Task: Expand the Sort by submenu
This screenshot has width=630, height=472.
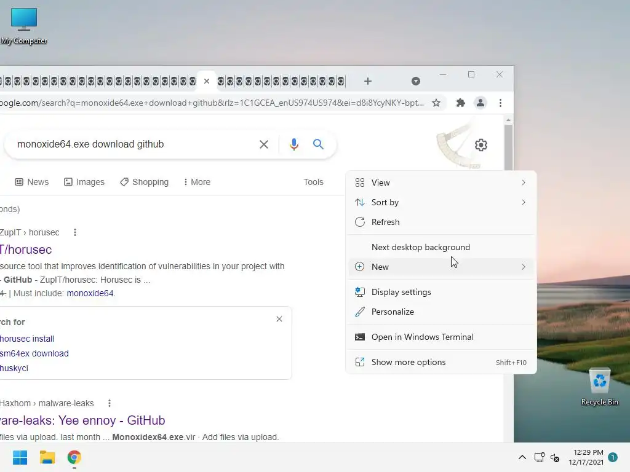Action: coord(441,202)
